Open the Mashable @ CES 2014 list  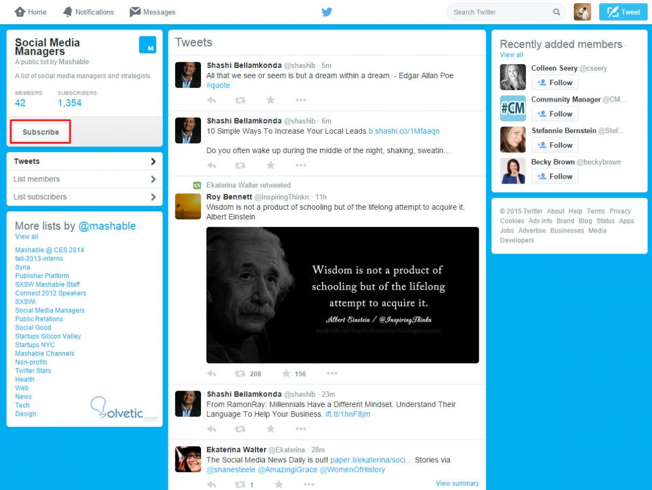pos(49,250)
